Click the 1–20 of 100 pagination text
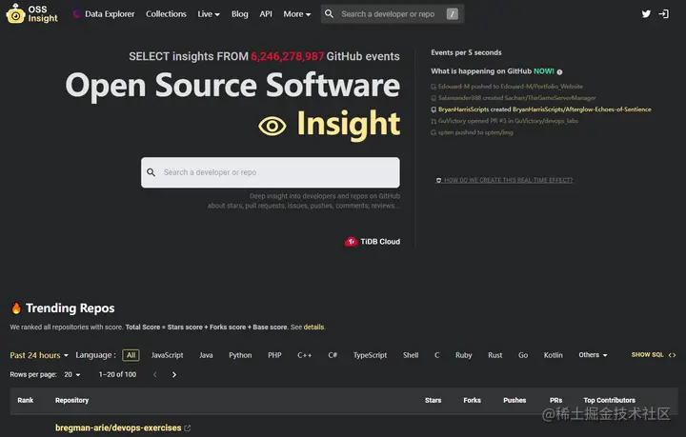This screenshot has width=686, height=437. point(117,374)
